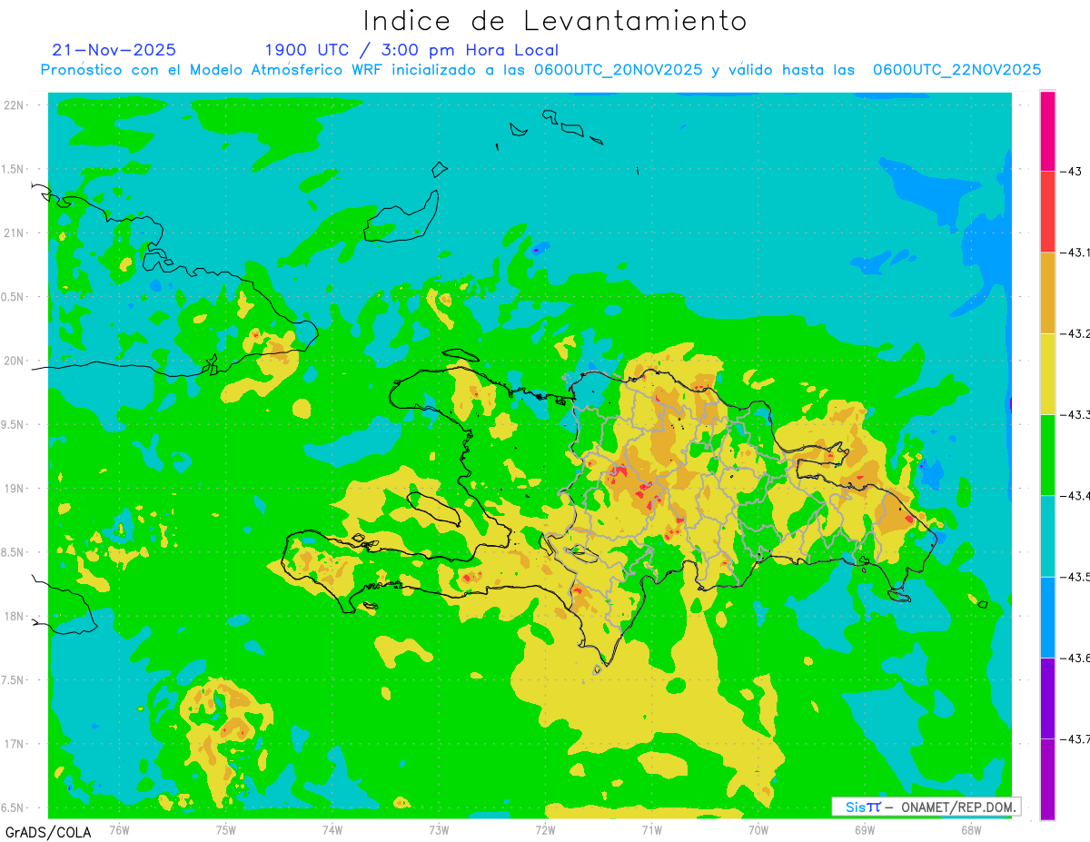The image size is (1090, 842).
Task: Pick the blue color bar segment
Action: click(1047, 617)
